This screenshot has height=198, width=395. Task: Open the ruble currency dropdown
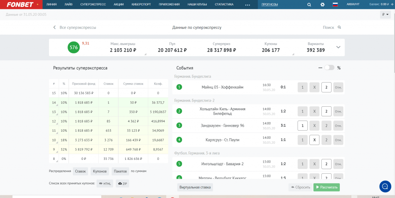click(x=385, y=15)
